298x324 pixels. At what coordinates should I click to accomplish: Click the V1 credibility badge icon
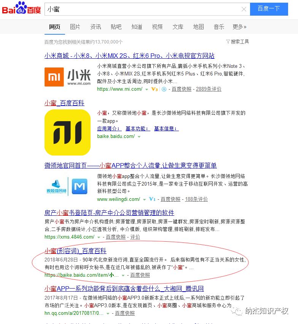pyautogui.click(x=152, y=199)
